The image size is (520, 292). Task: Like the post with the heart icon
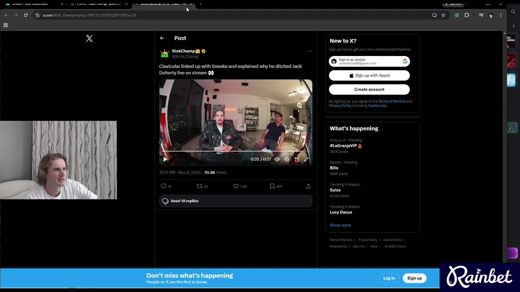tap(236, 186)
